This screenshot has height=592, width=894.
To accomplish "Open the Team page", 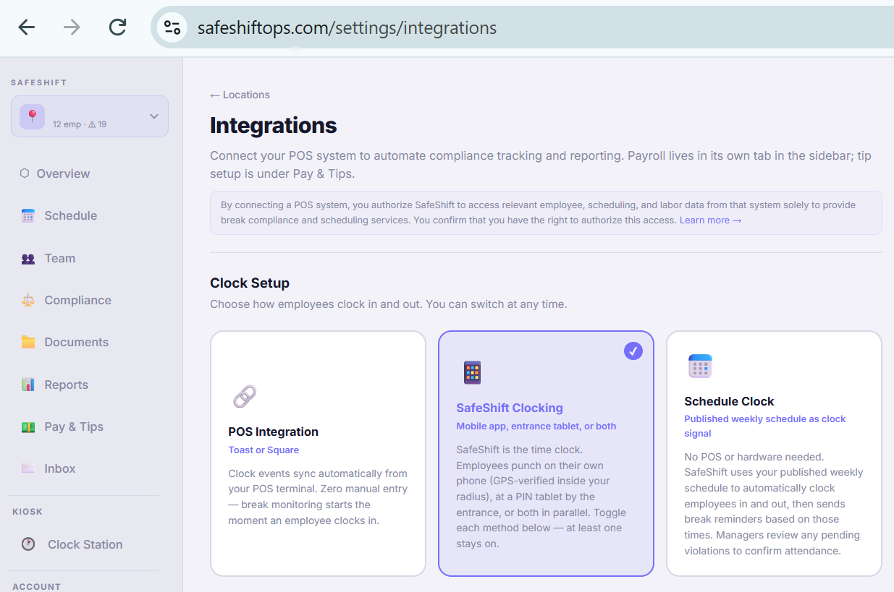I will tap(59, 258).
